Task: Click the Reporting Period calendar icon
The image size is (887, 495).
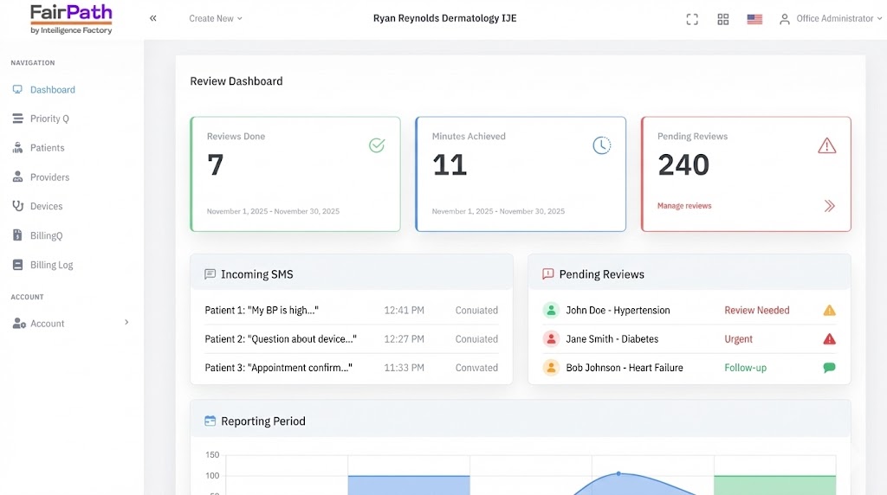Action: pyautogui.click(x=210, y=421)
